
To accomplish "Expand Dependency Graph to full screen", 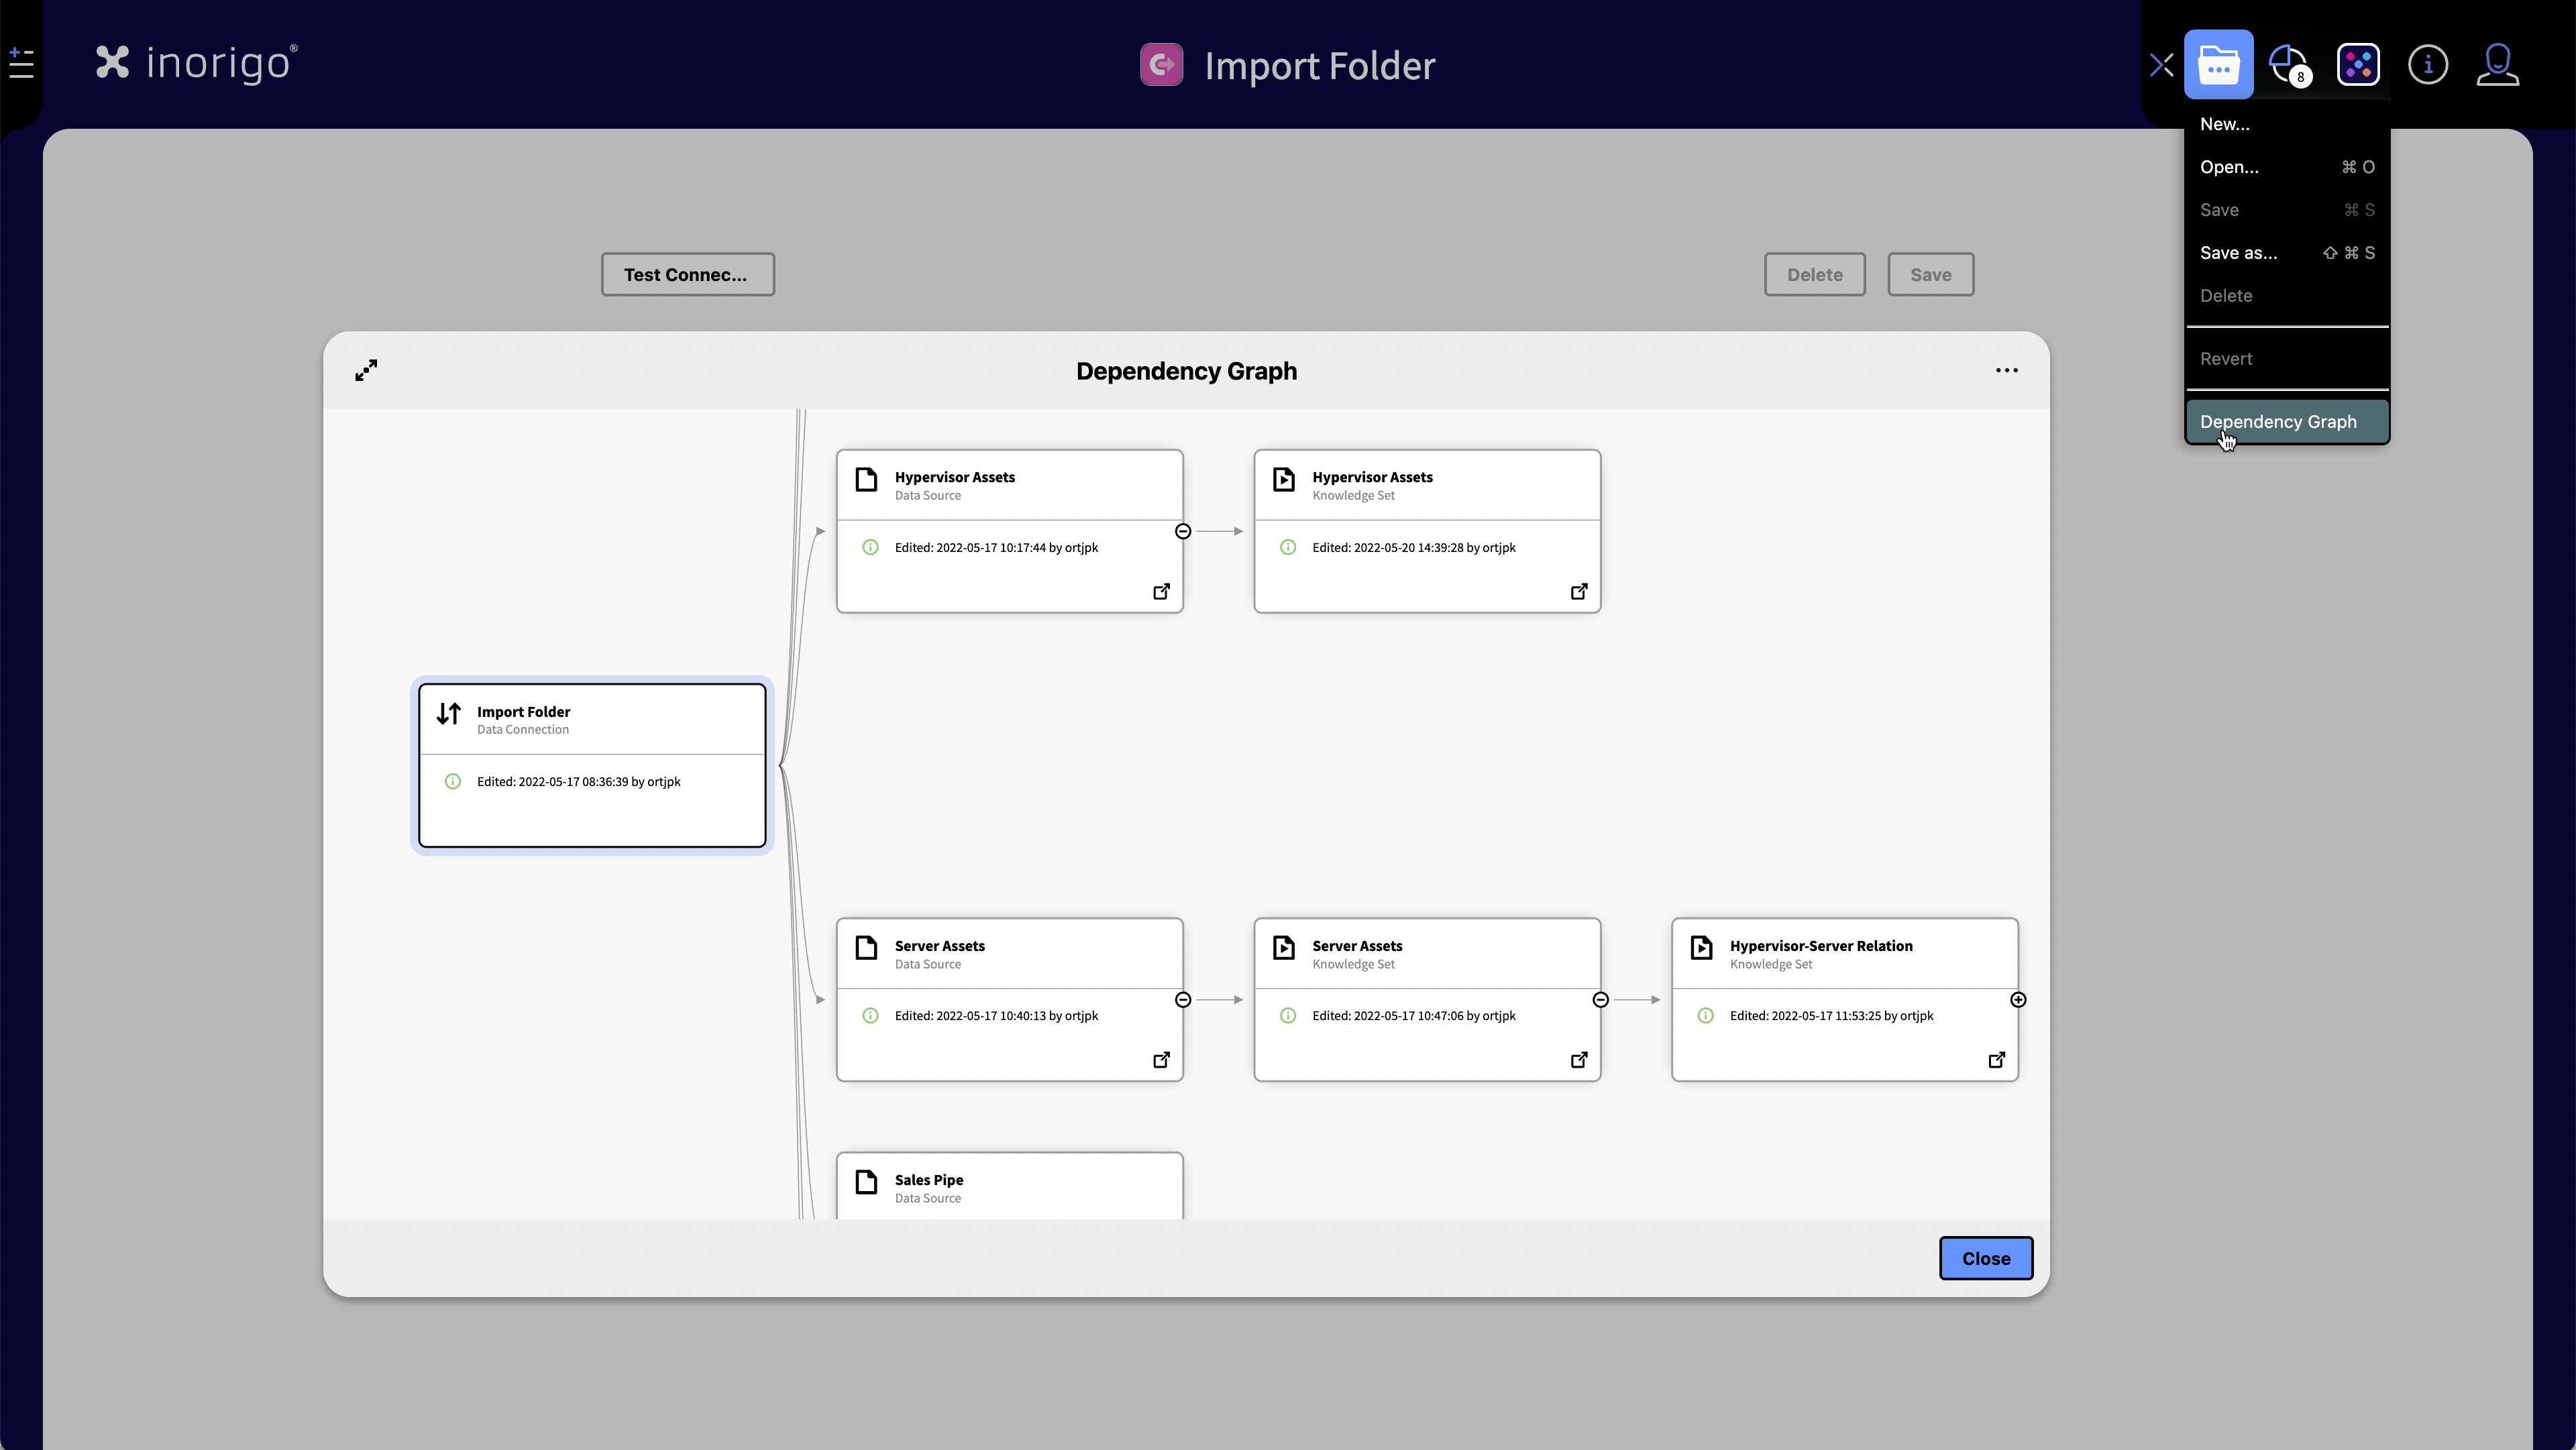I will pos(366,370).
